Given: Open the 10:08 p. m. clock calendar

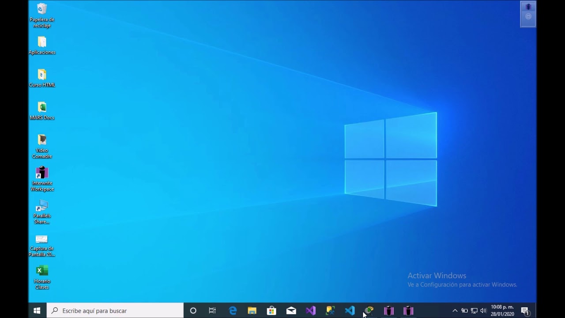Looking at the screenshot, I should 502,310.
